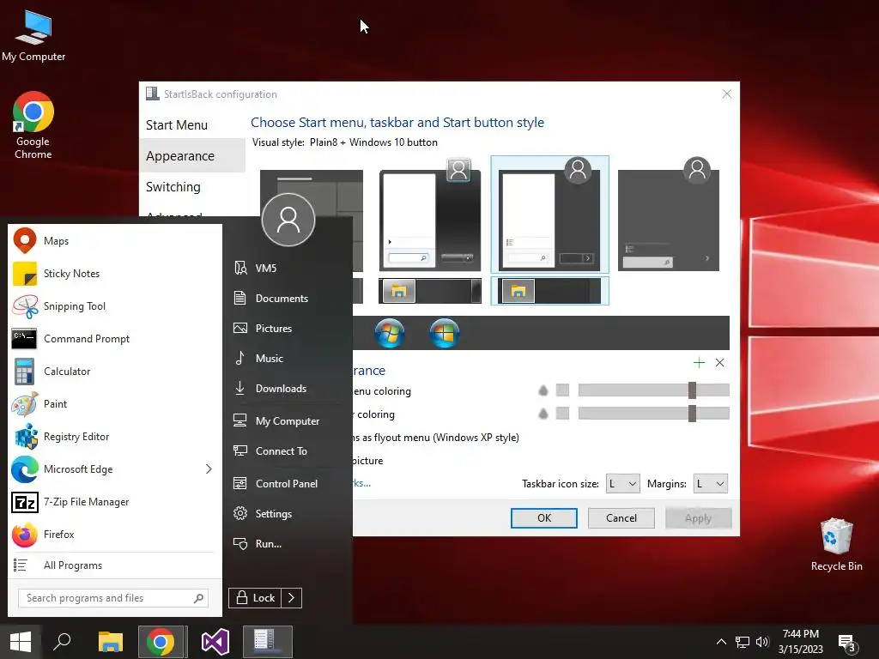Open Visual Studio from the taskbar
The height and width of the screenshot is (659, 879).
pos(215,642)
